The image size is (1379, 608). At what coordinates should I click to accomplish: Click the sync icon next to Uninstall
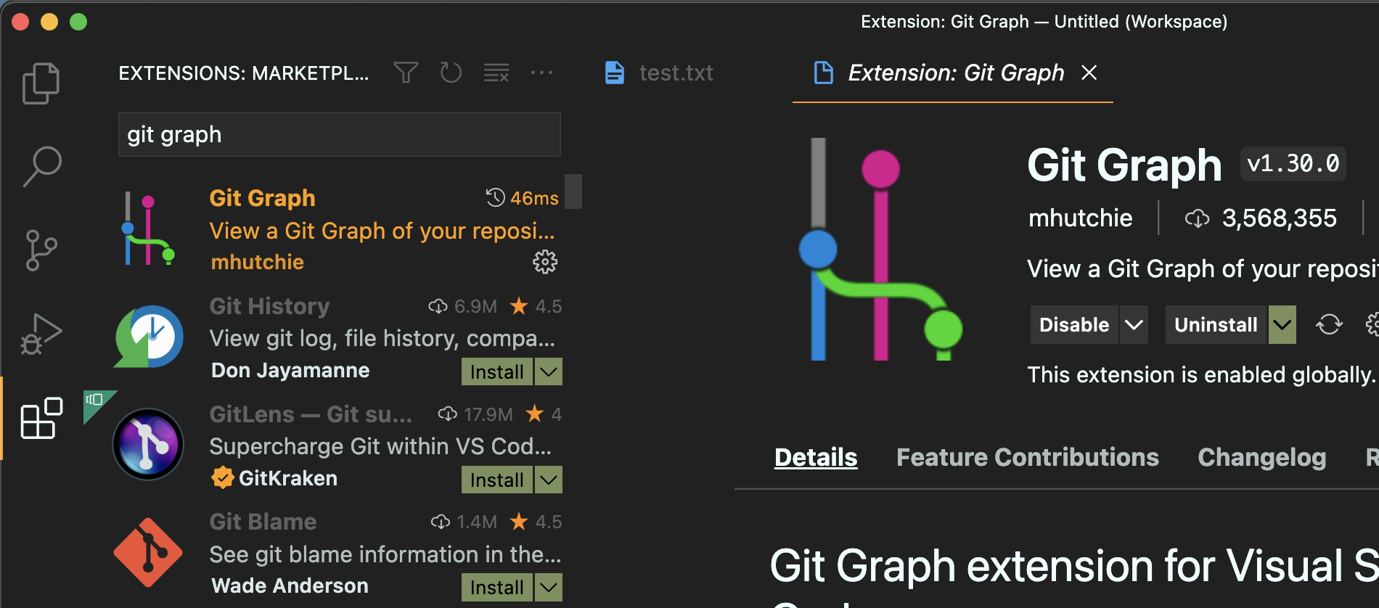[x=1329, y=324]
